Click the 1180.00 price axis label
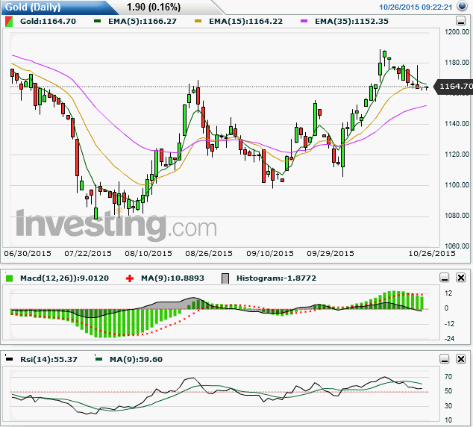This screenshot has height=427, width=473. [x=457, y=63]
